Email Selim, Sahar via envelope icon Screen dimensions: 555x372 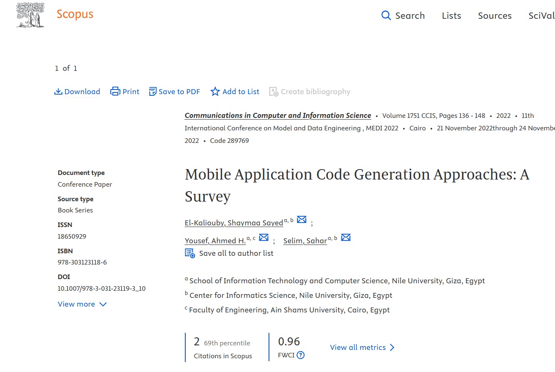tap(346, 237)
